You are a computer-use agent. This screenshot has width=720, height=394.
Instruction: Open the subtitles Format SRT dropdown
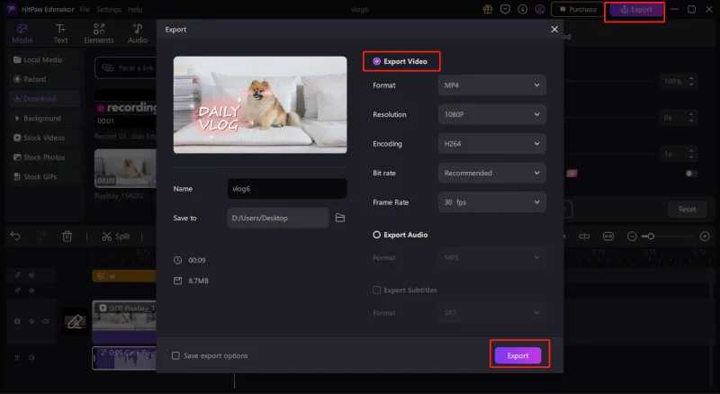click(x=491, y=313)
